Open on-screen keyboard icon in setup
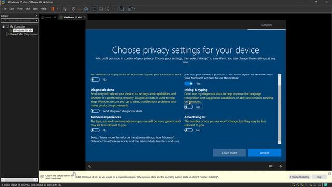This screenshot has width=332, height=187. pyautogui.click(x=271, y=166)
